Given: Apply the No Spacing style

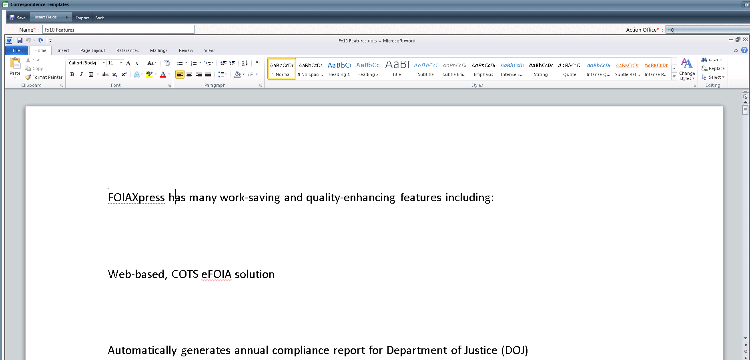Looking at the screenshot, I should click(x=310, y=69).
